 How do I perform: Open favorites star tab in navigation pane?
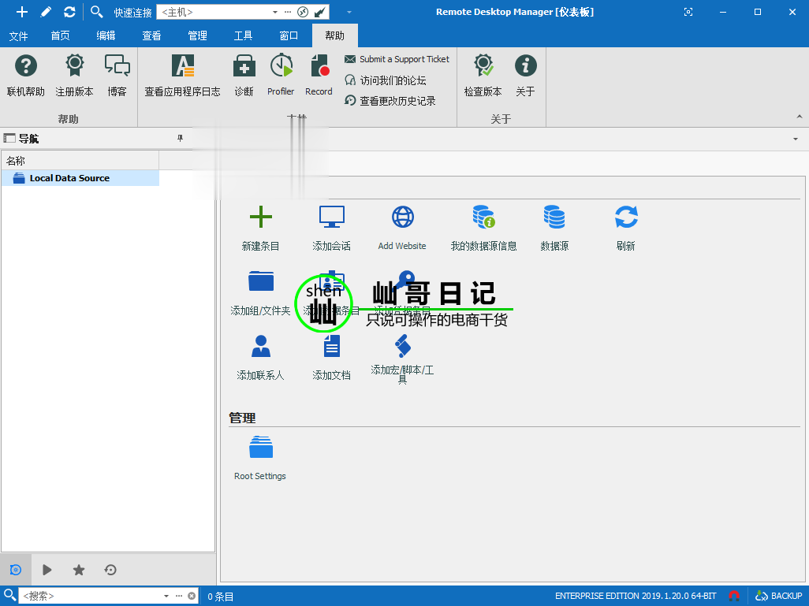(x=78, y=570)
